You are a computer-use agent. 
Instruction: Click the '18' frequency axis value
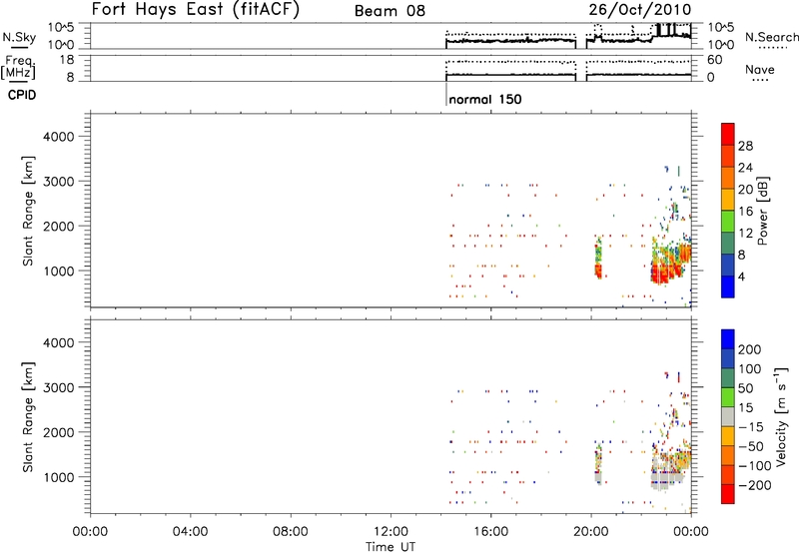point(67,60)
